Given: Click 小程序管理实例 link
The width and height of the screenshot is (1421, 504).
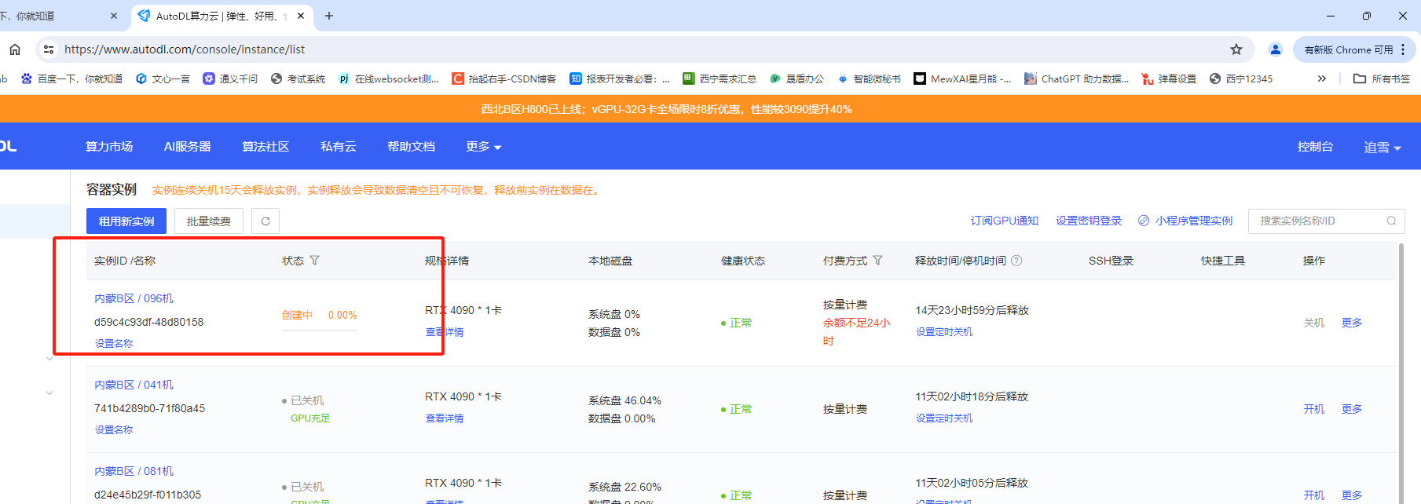Looking at the screenshot, I should click(1185, 221).
